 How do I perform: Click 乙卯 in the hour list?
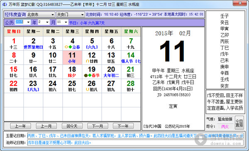pos(225,35)
